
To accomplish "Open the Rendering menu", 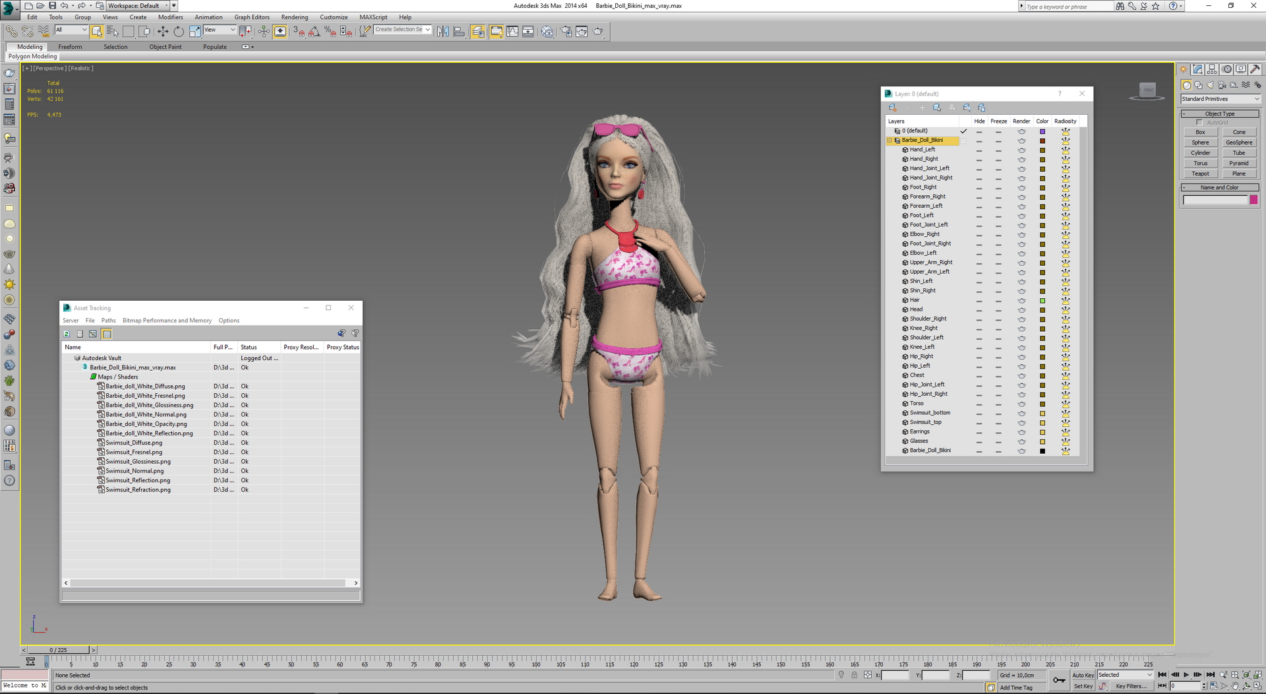I will pyautogui.click(x=294, y=17).
